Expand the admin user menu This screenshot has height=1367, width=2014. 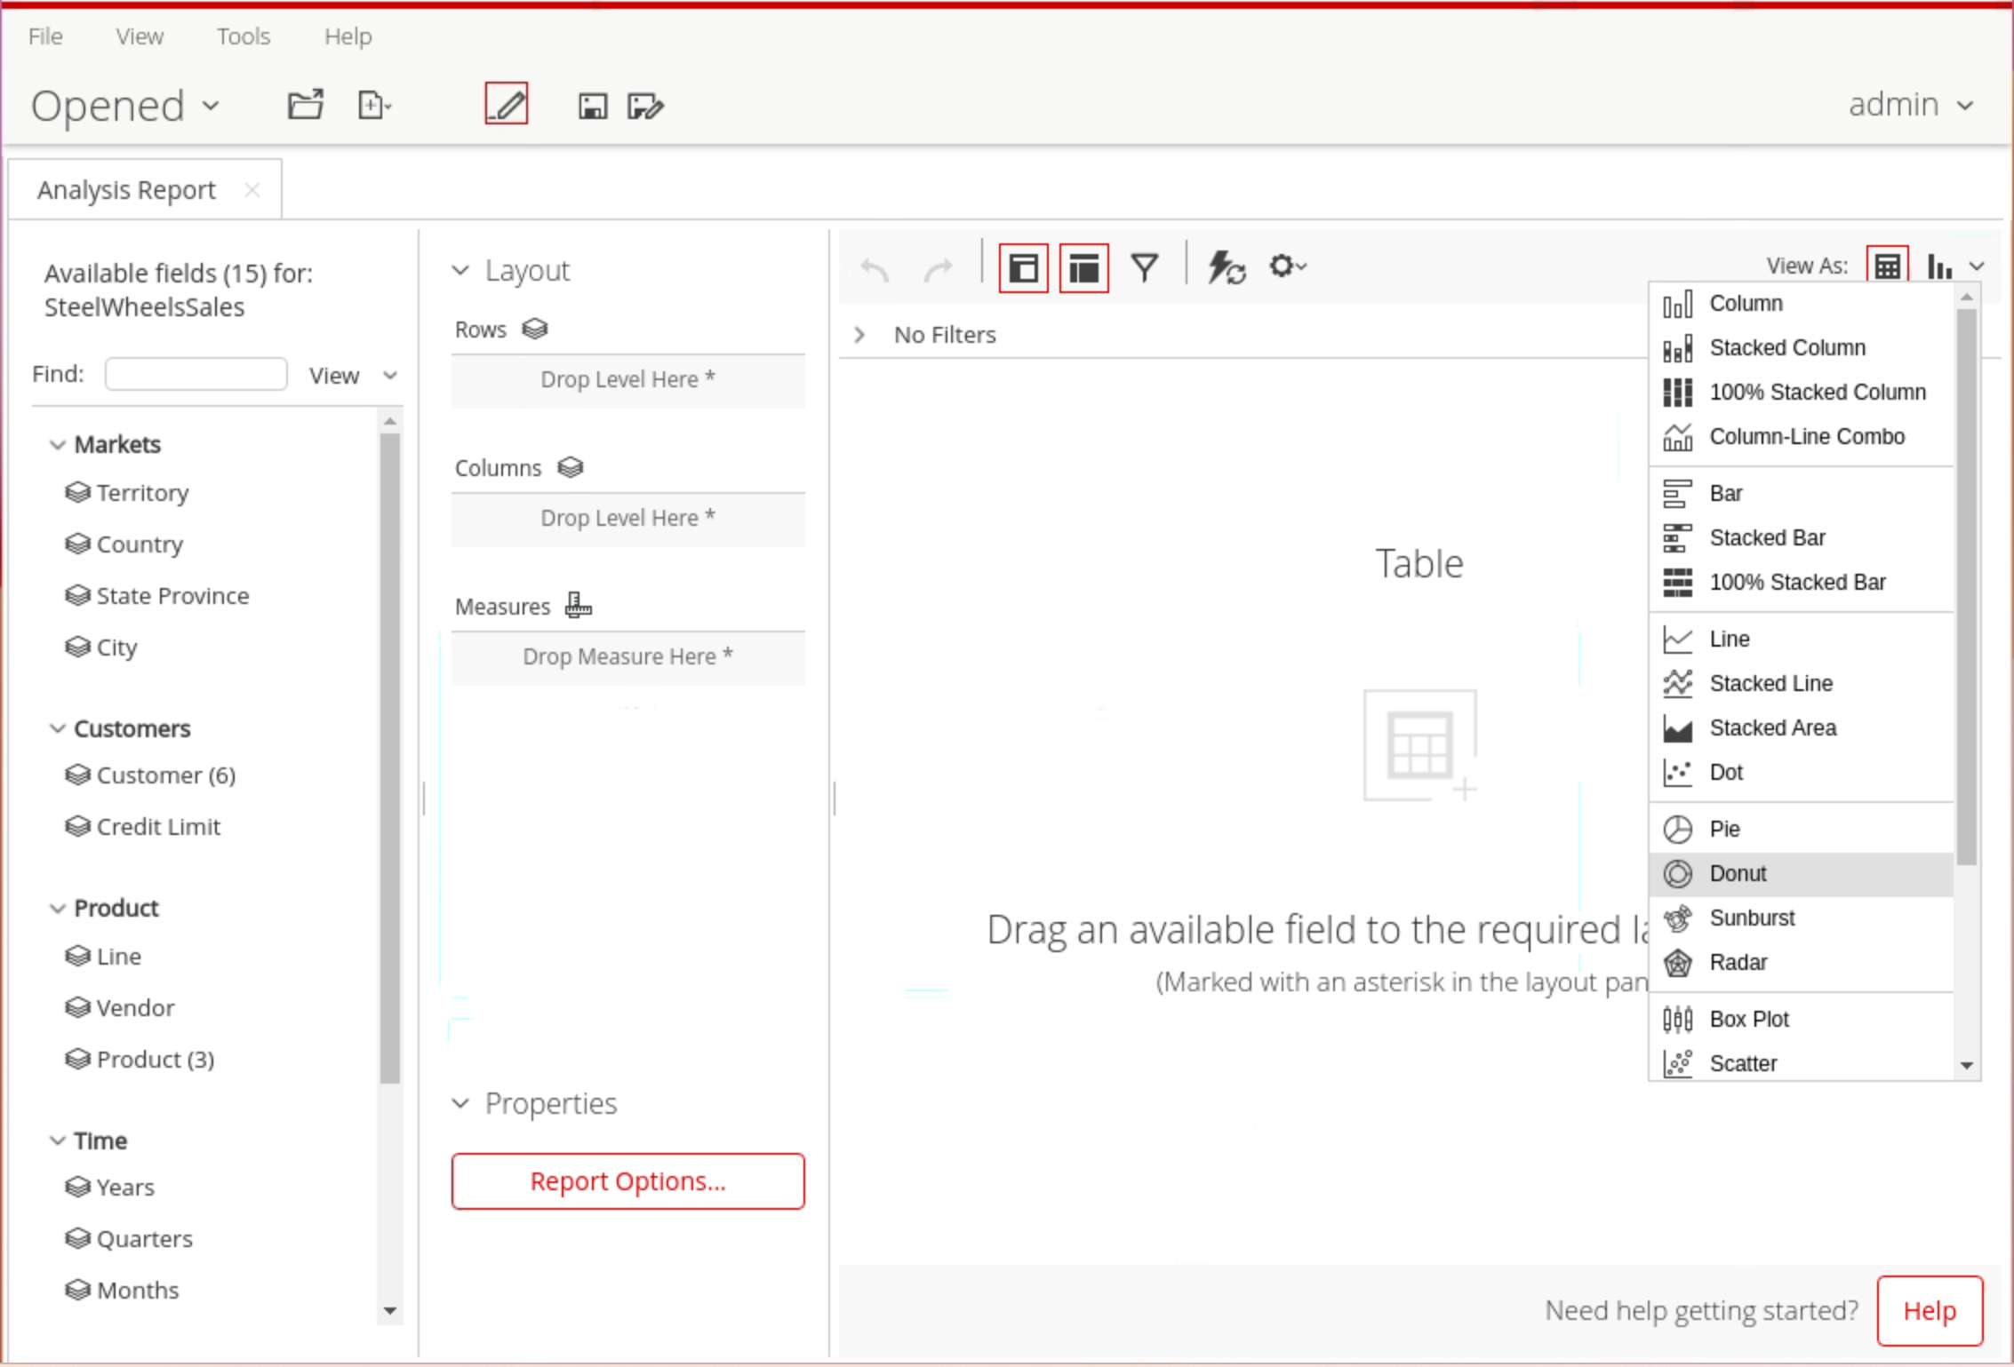[x=1910, y=105]
